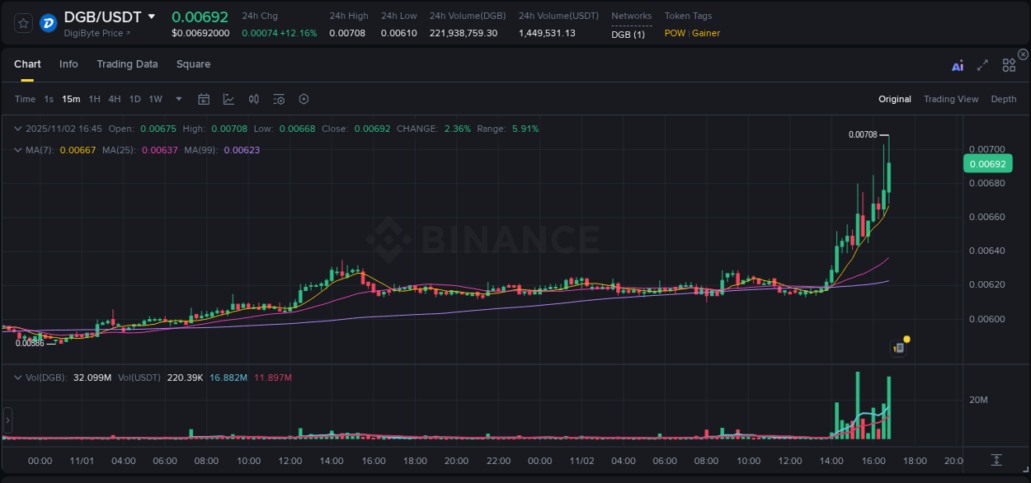Open the chart style selector icon
The height and width of the screenshot is (483, 1031).
[228, 99]
